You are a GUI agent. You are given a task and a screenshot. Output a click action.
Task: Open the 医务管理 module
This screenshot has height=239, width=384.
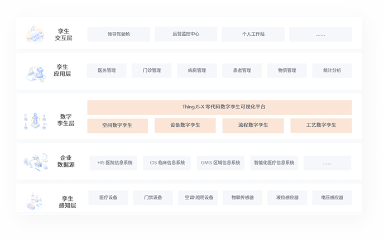pos(107,70)
